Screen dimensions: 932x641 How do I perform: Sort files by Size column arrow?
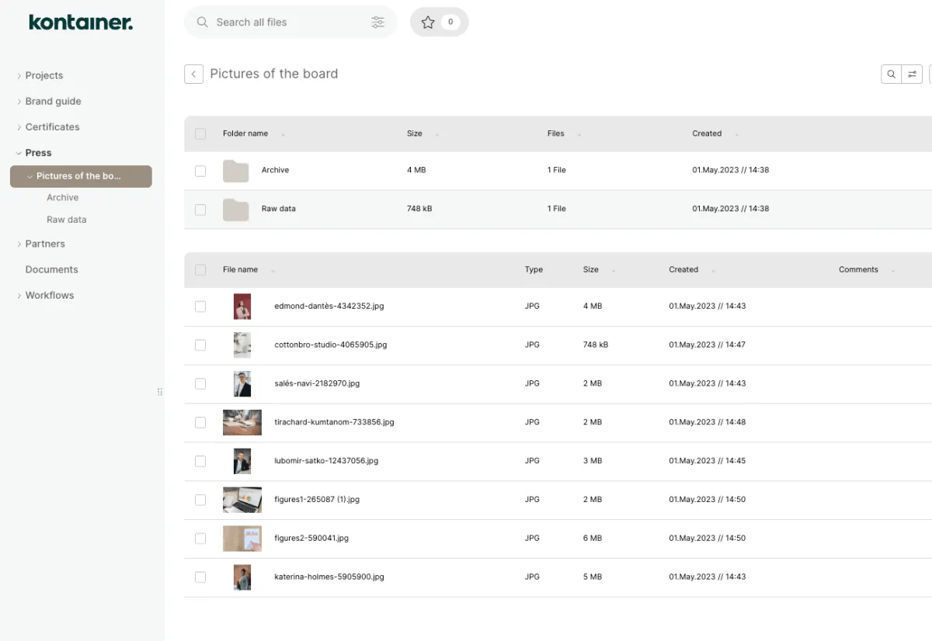tap(614, 270)
